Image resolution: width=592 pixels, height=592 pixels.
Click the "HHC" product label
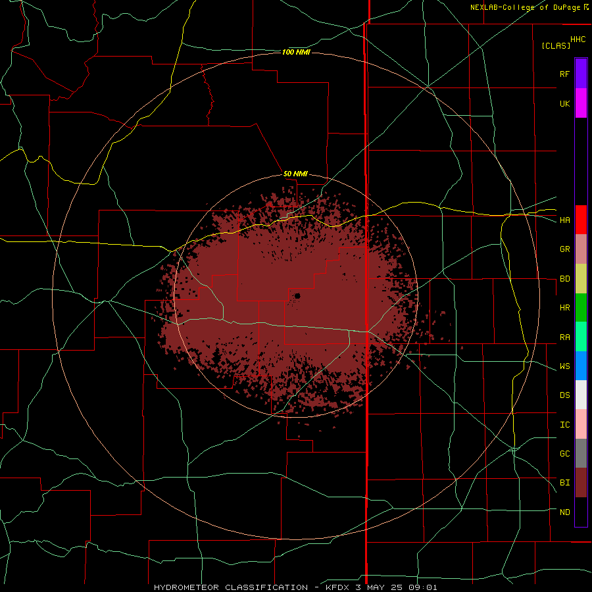(578, 39)
